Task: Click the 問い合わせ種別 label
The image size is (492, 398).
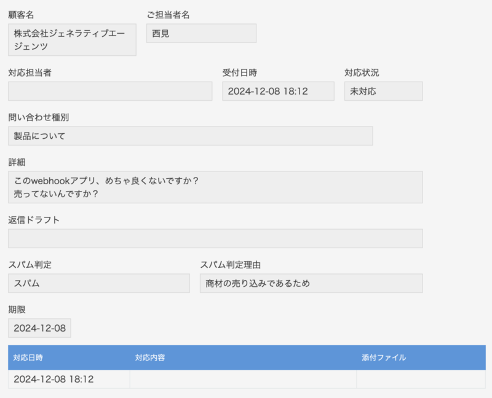Action: tap(39, 117)
